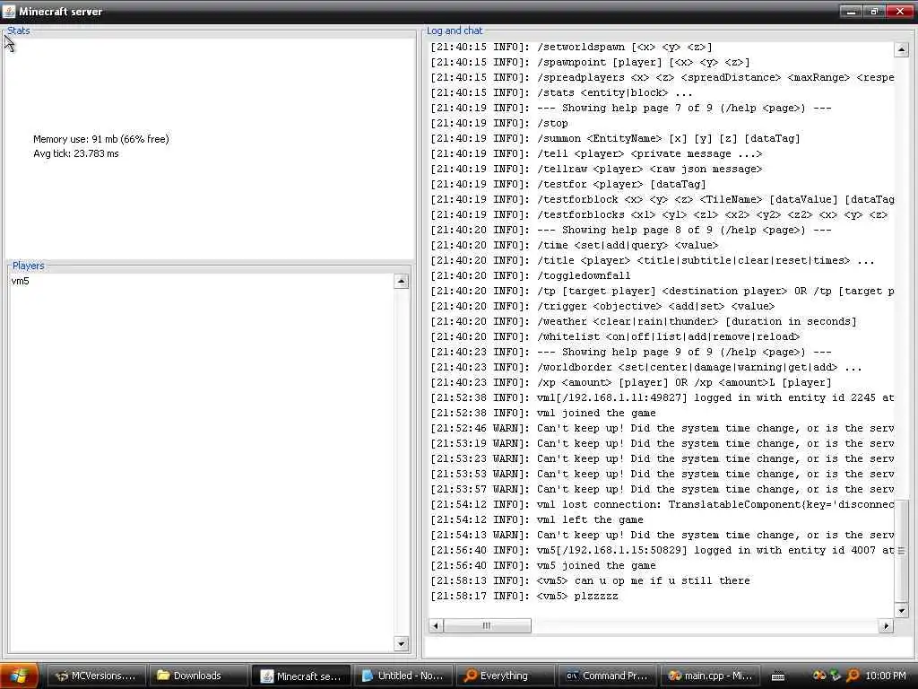The height and width of the screenshot is (689, 918).
Task: Click 'Showing help page 7 of 9' line
Action: coord(631,108)
